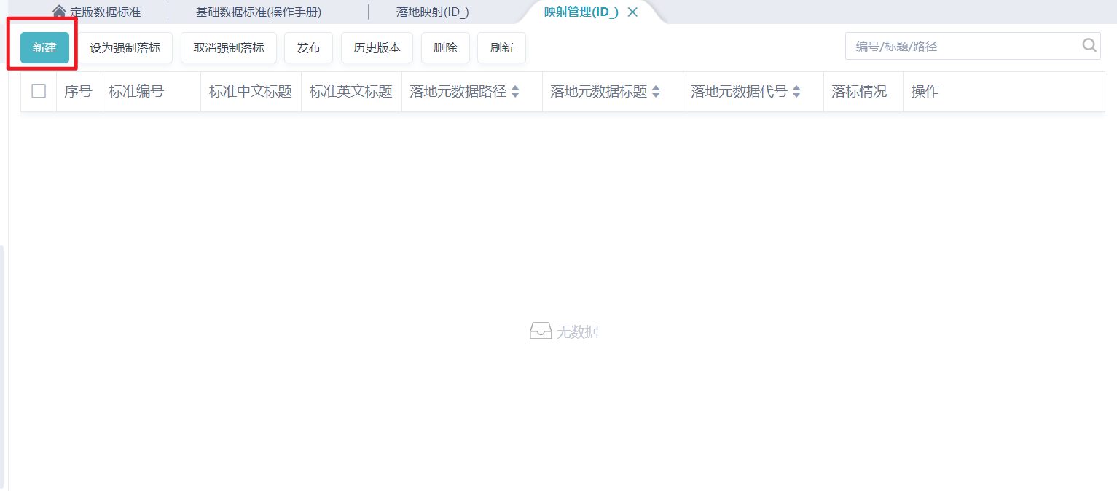Image resolution: width=1117 pixels, height=491 pixels.
Task: Click the 操作 column header
Action: click(x=924, y=91)
